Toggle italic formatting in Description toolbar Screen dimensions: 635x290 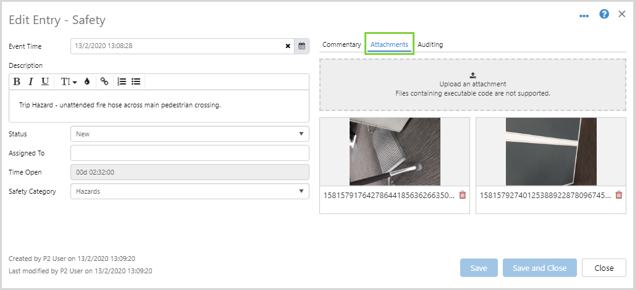tap(30, 81)
